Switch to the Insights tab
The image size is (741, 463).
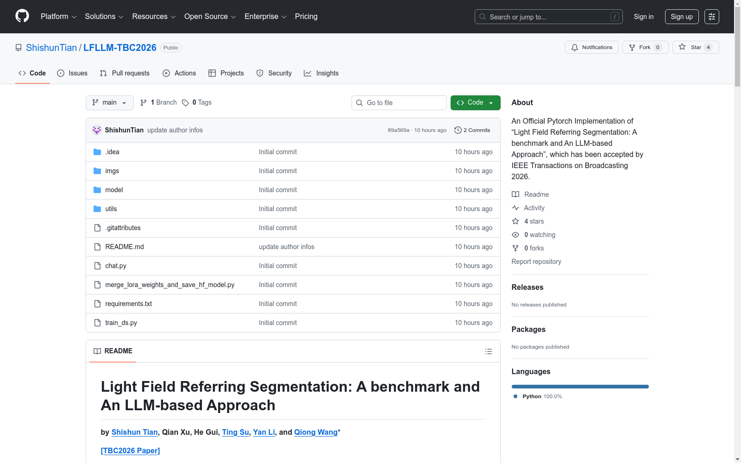point(321,73)
